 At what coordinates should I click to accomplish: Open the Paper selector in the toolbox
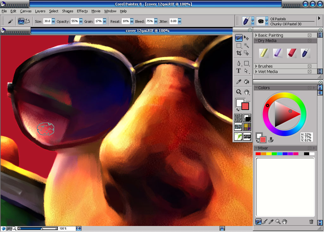pos(238,118)
